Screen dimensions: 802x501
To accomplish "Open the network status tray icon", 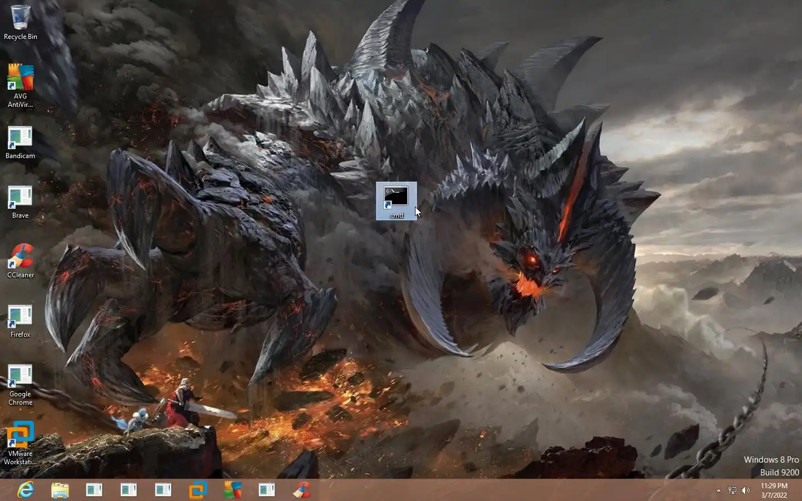I will coord(732,490).
